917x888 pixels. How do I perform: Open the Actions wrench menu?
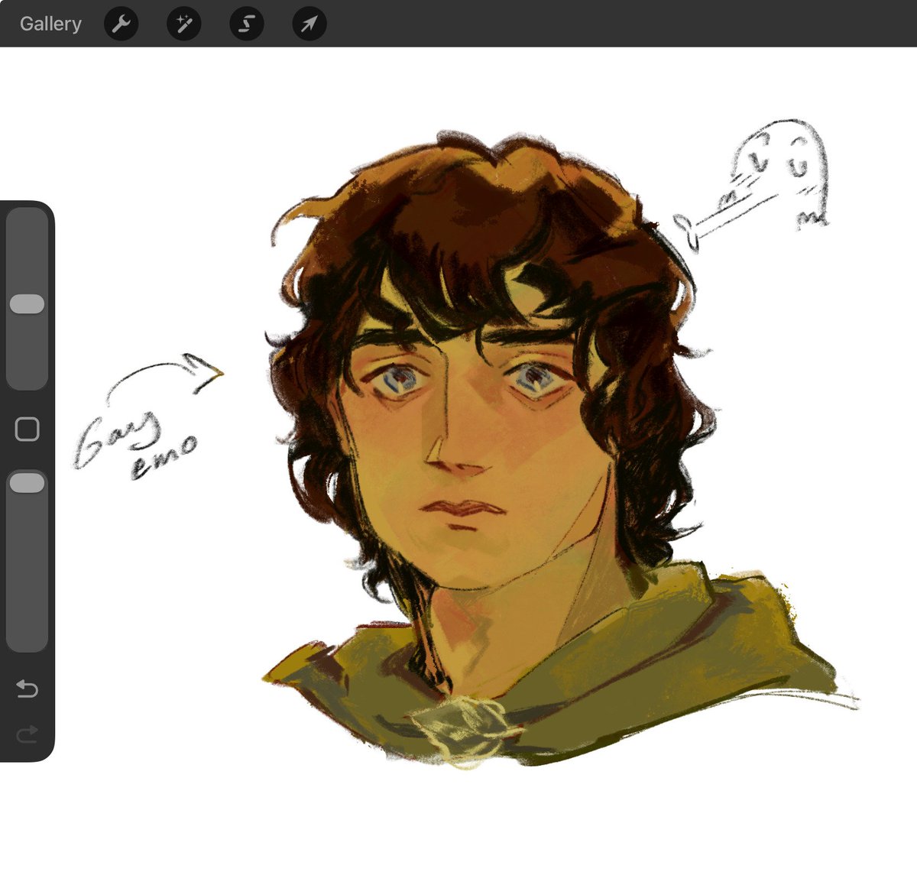(121, 24)
